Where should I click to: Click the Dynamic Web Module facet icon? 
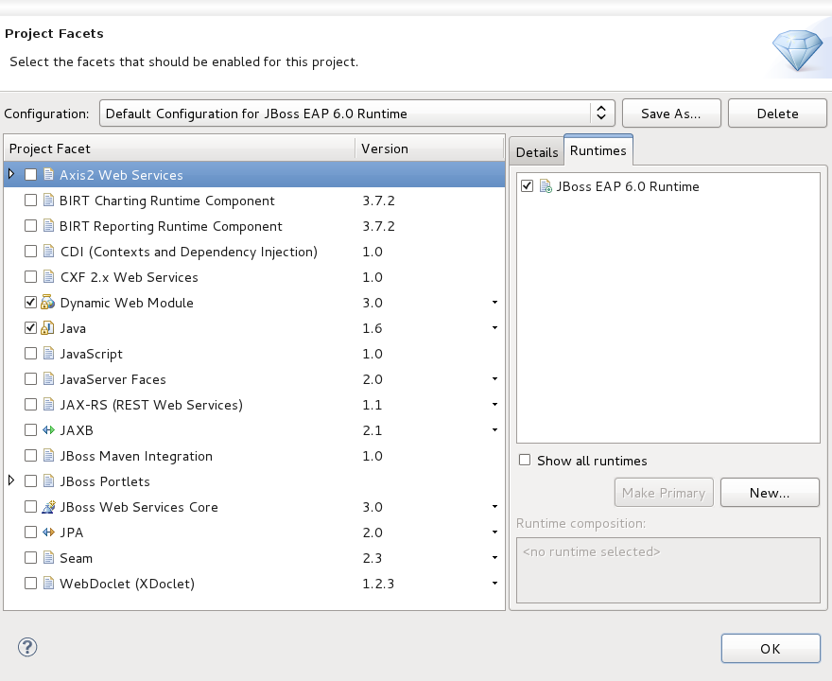pos(48,303)
